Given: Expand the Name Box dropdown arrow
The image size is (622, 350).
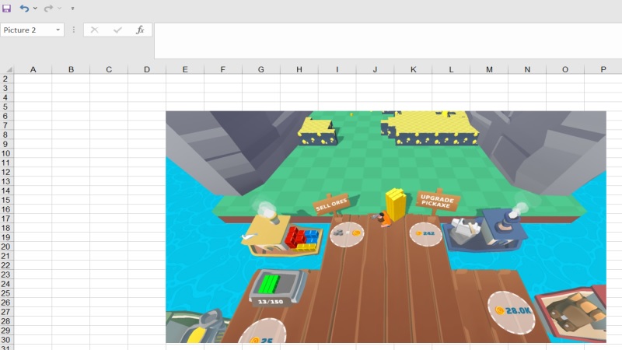Looking at the screenshot, I should [58, 30].
